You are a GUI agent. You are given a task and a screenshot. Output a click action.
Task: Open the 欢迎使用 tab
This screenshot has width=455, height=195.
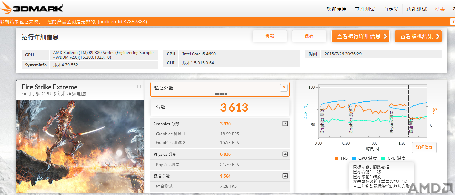[x=337, y=9]
